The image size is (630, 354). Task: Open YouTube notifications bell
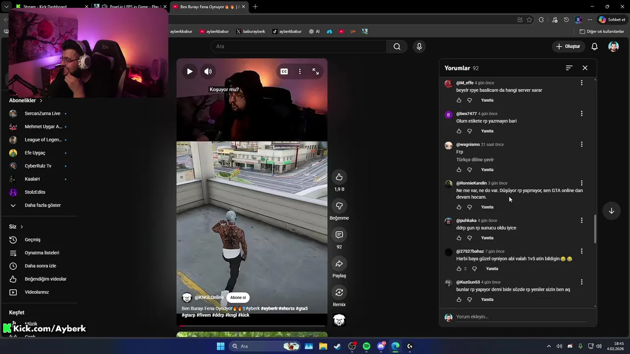coord(595,46)
